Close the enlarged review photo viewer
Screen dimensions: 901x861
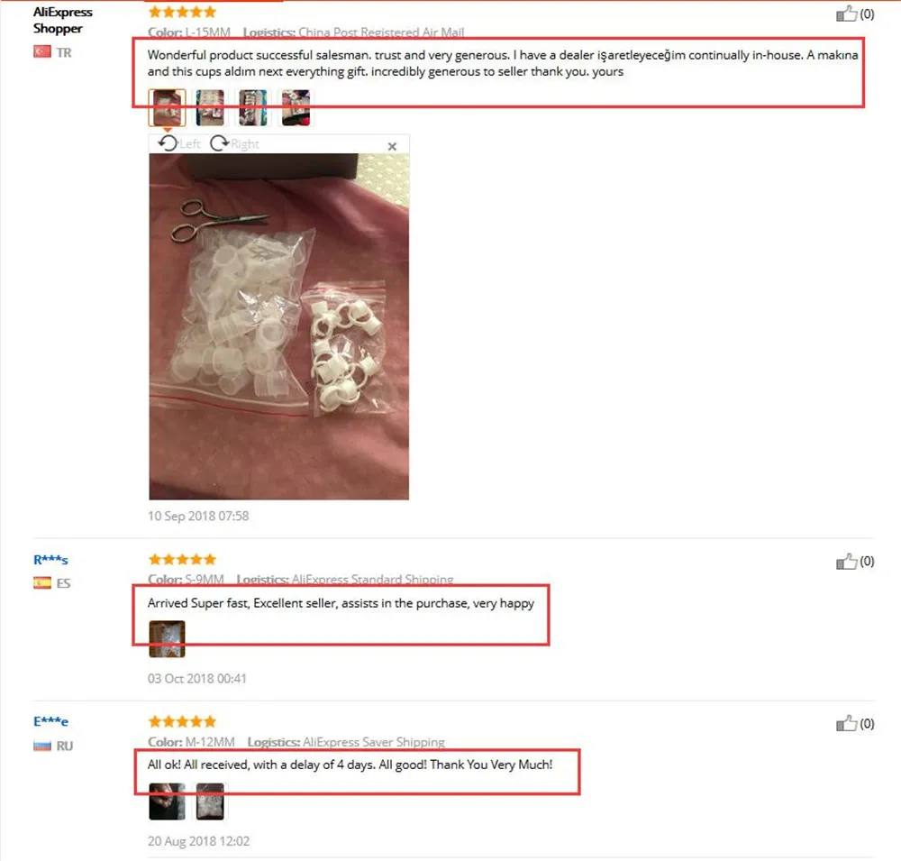click(x=392, y=147)
